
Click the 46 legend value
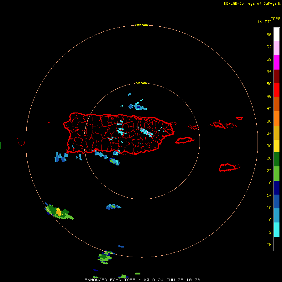(269, 97)
